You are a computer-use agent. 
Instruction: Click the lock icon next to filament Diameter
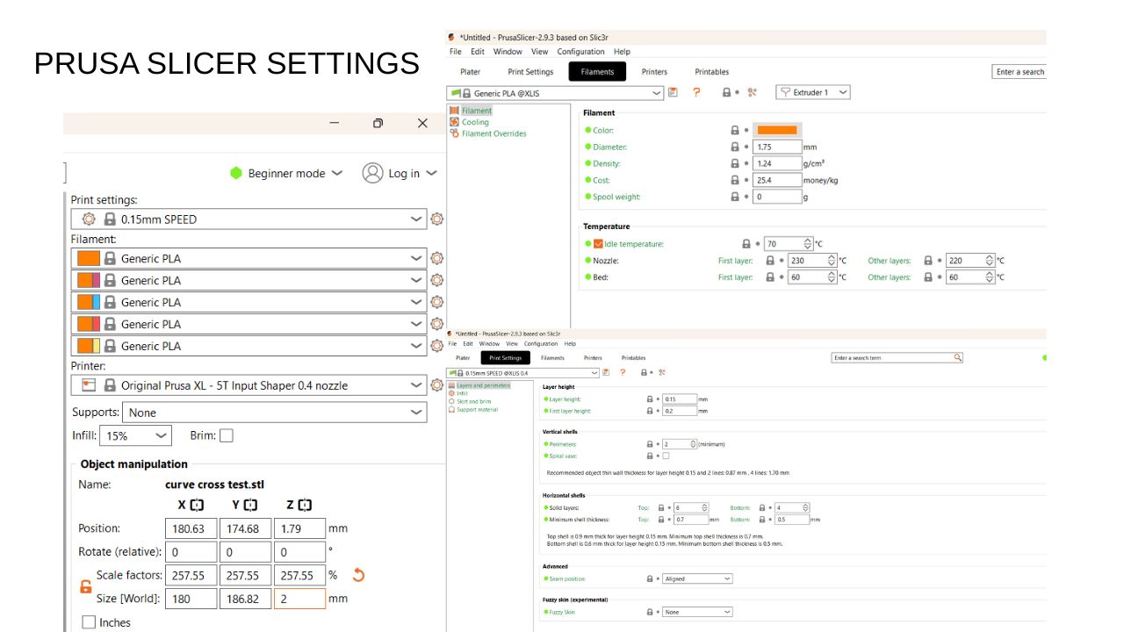(x=735, y=147)
